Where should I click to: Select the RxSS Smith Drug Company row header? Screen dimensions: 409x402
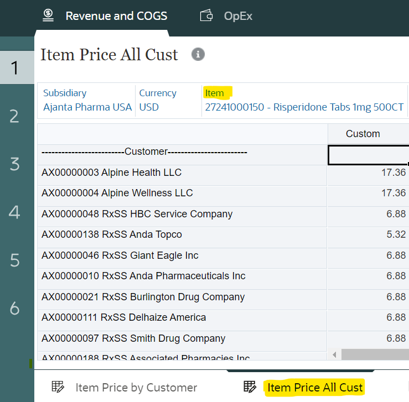pos(133,338)
